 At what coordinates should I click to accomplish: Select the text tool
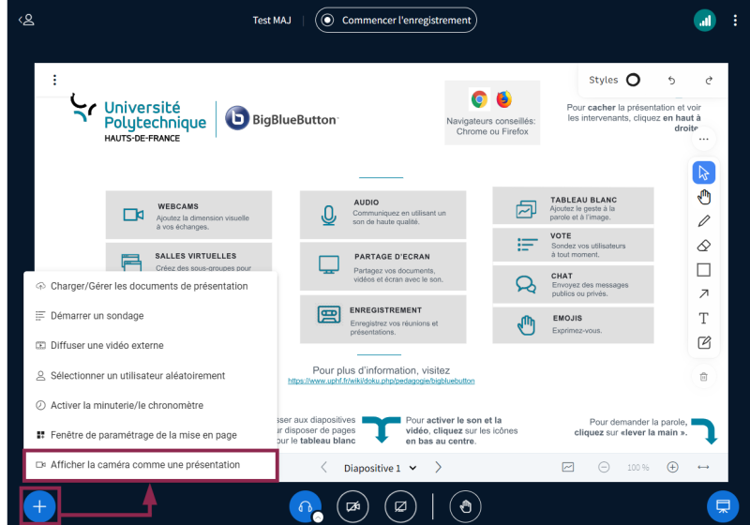click(x=703, y=319)
